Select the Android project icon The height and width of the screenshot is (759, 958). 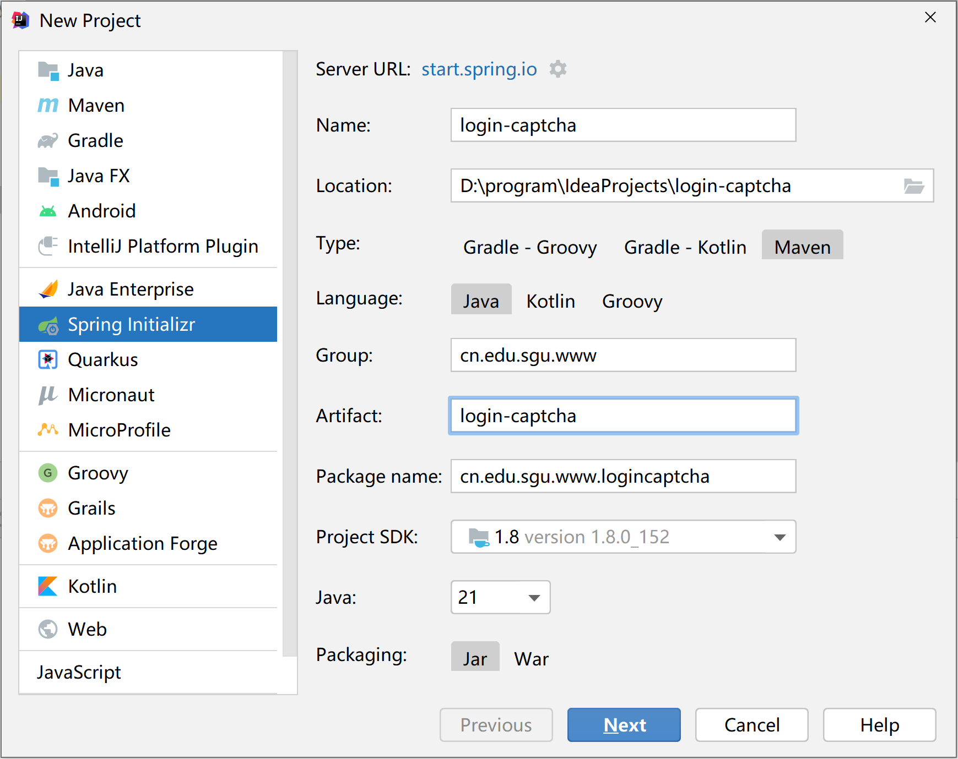point(47,210)
